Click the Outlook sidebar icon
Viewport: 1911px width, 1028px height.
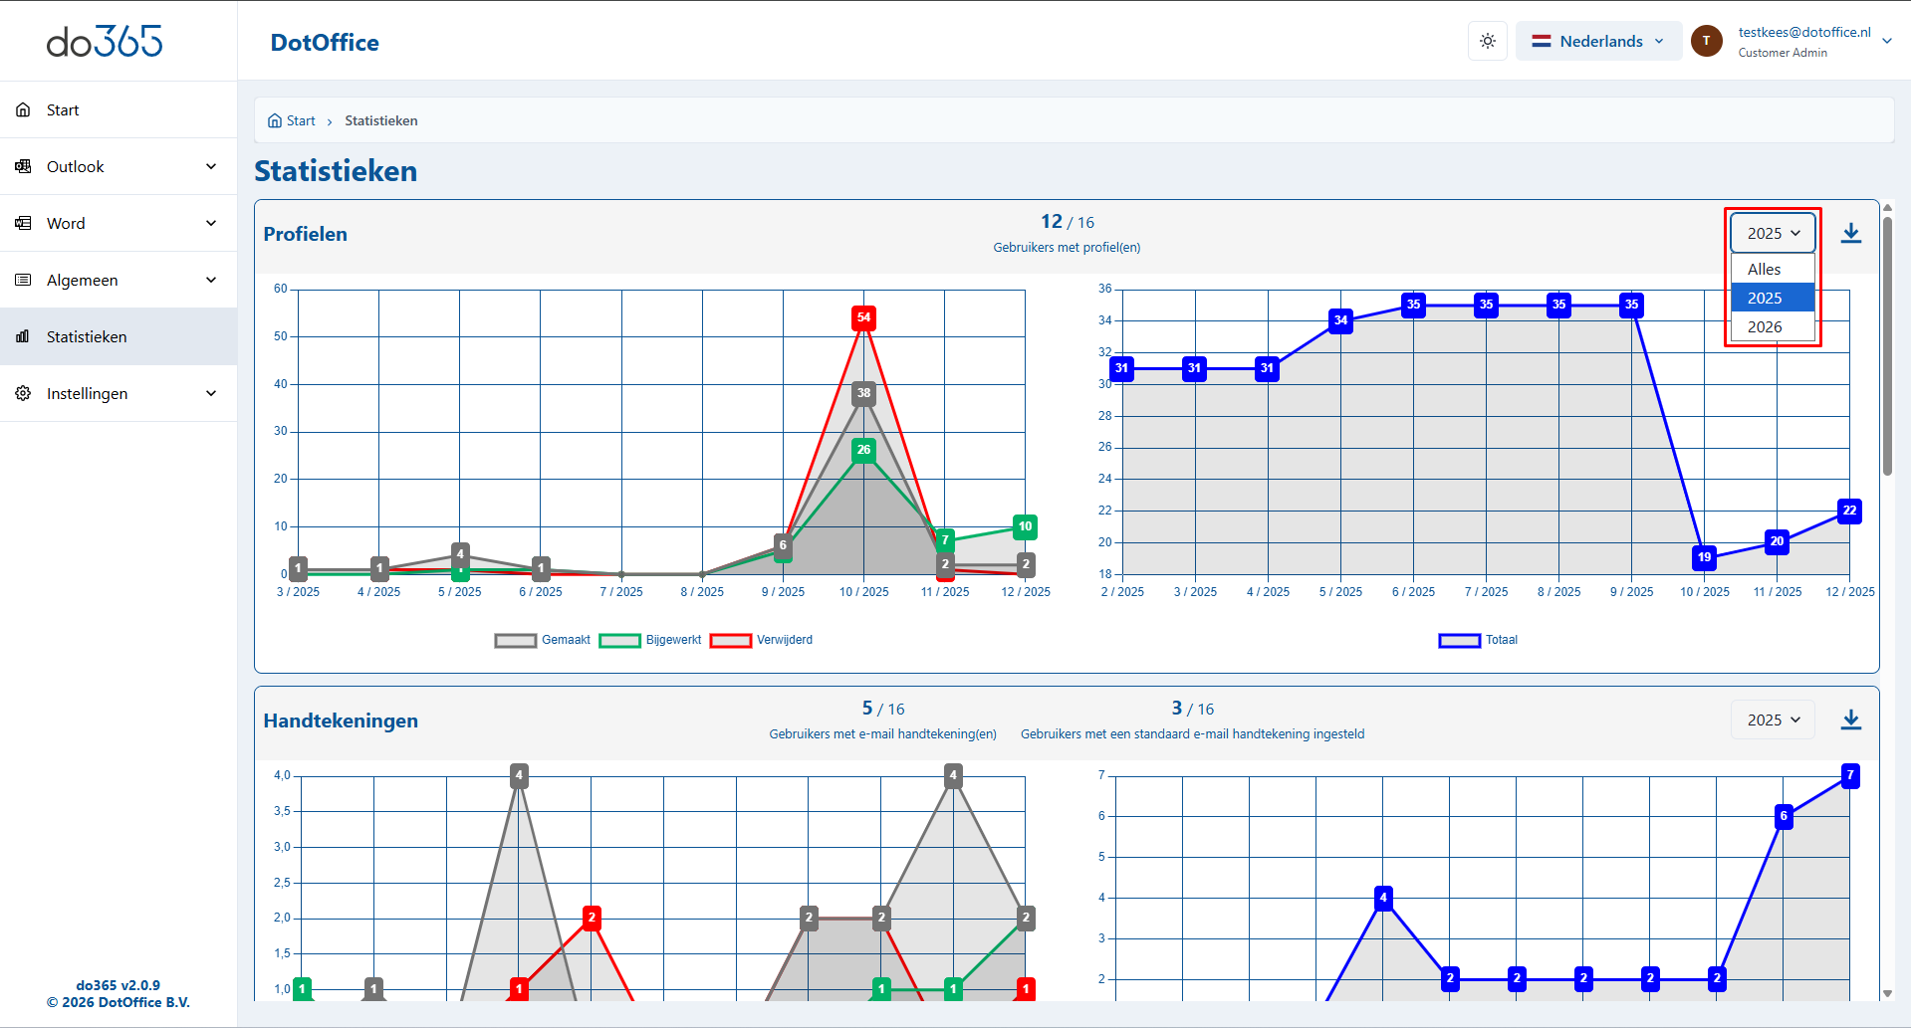[23, 166]
